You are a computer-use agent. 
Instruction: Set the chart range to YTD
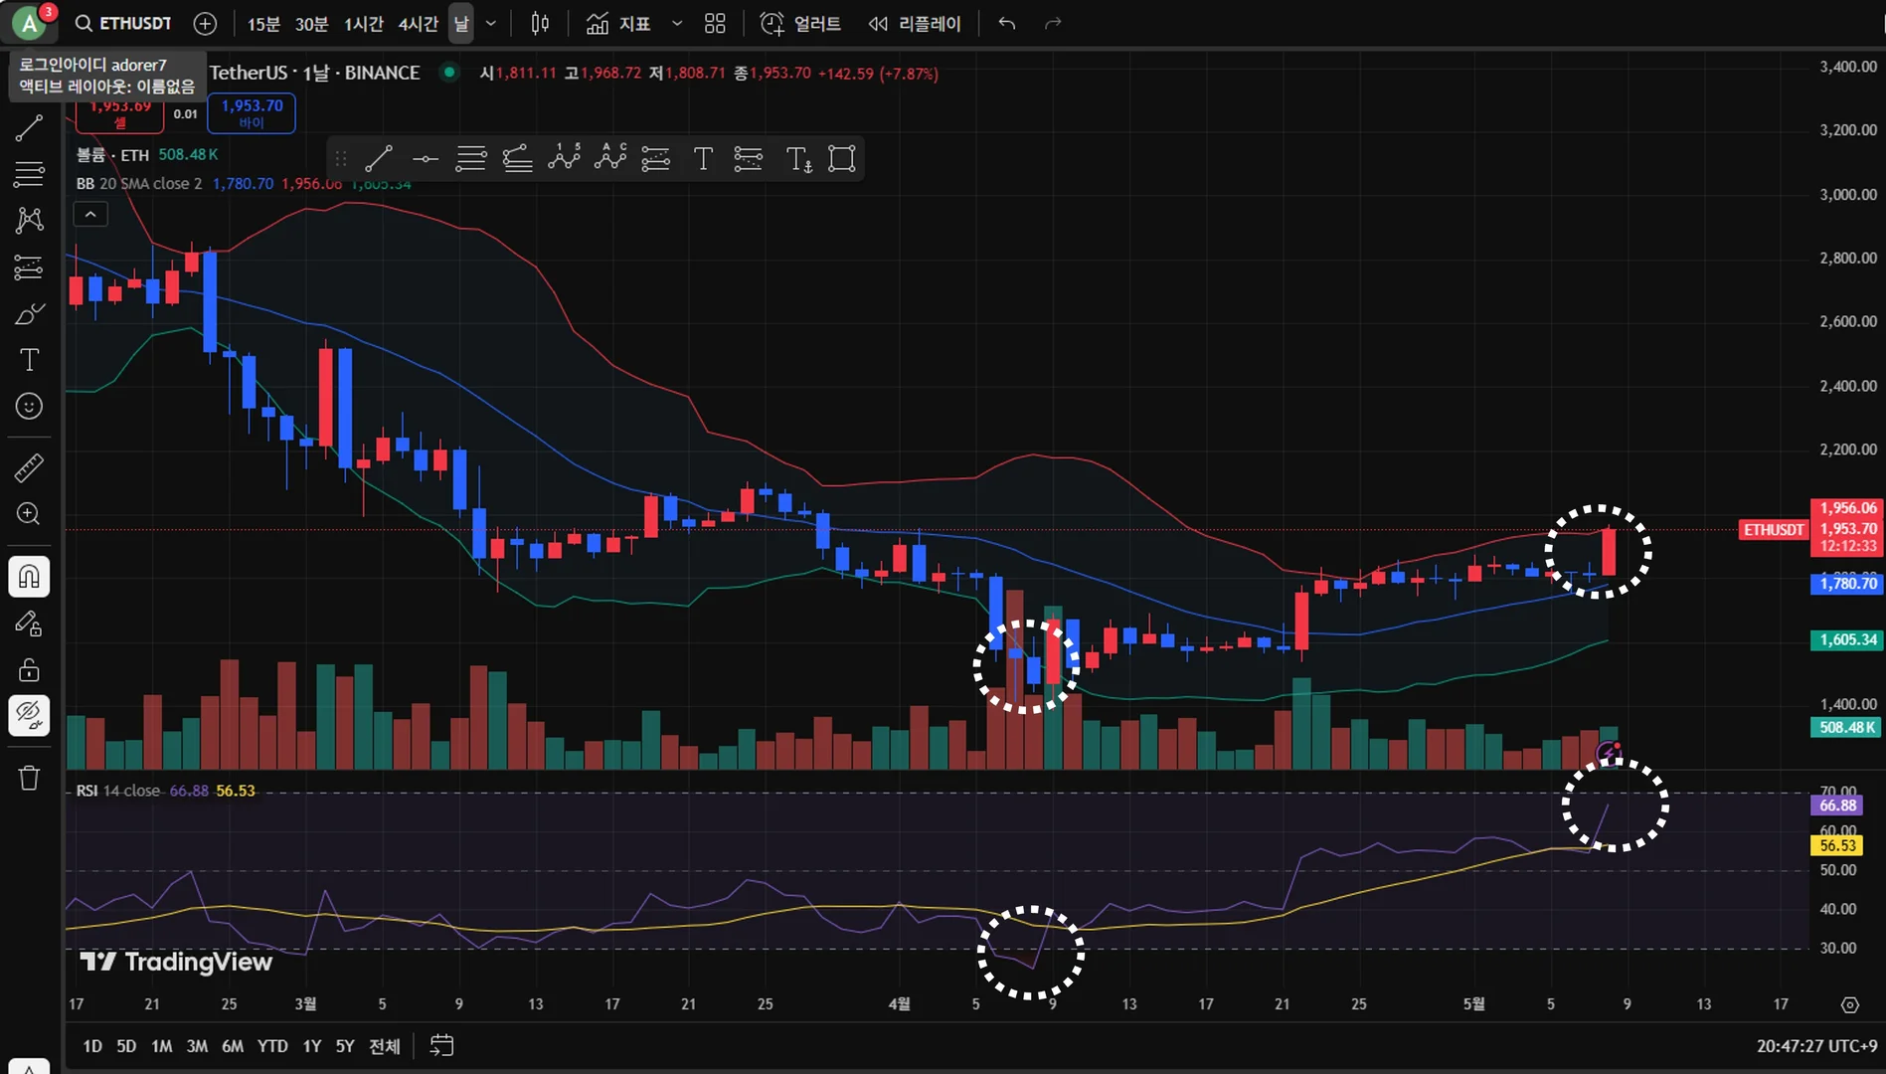pyautogui.click(x=272, y=1046)
